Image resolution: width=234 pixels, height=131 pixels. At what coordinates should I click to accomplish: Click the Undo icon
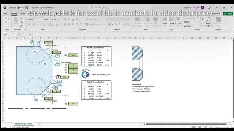6,18
